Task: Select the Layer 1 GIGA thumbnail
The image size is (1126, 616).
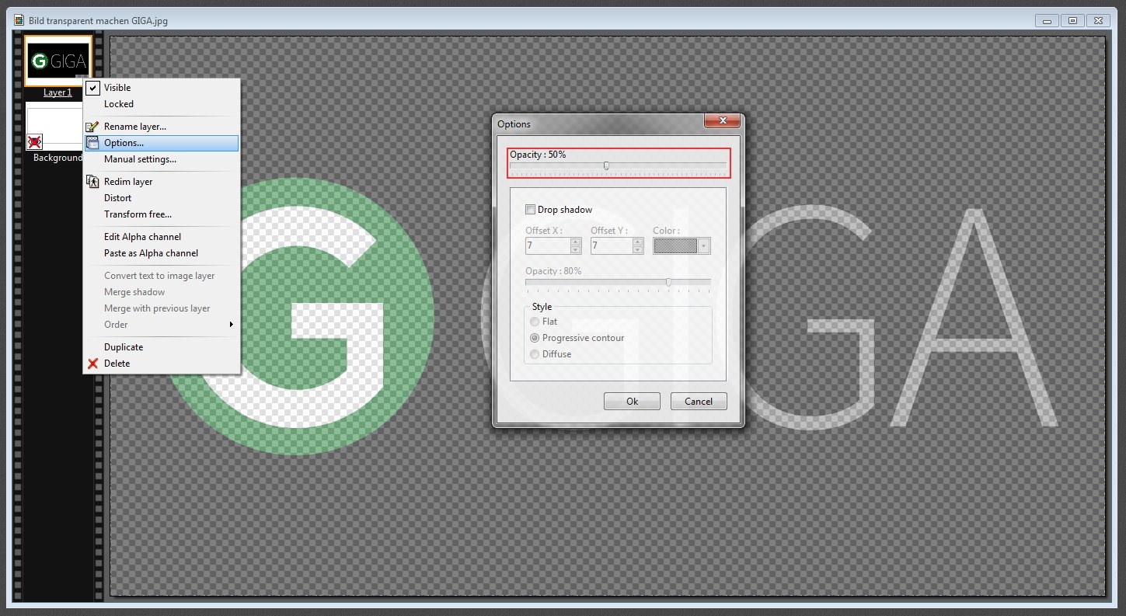Action: [58, 61]
